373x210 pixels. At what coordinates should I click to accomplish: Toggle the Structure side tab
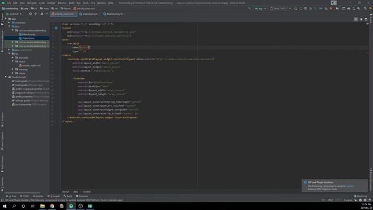pyautogui.click(x=2, y=120)
